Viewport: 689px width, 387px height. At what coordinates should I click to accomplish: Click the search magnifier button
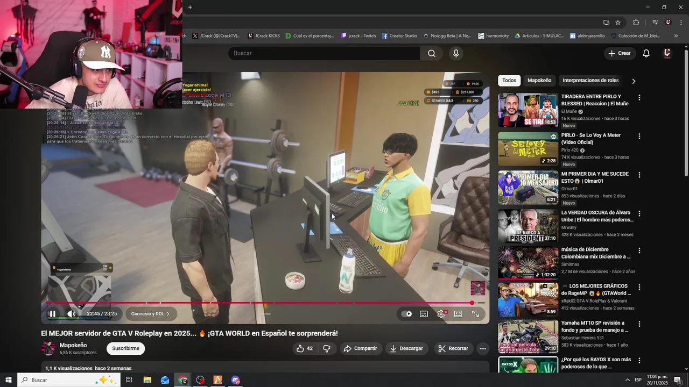(432, 53)
